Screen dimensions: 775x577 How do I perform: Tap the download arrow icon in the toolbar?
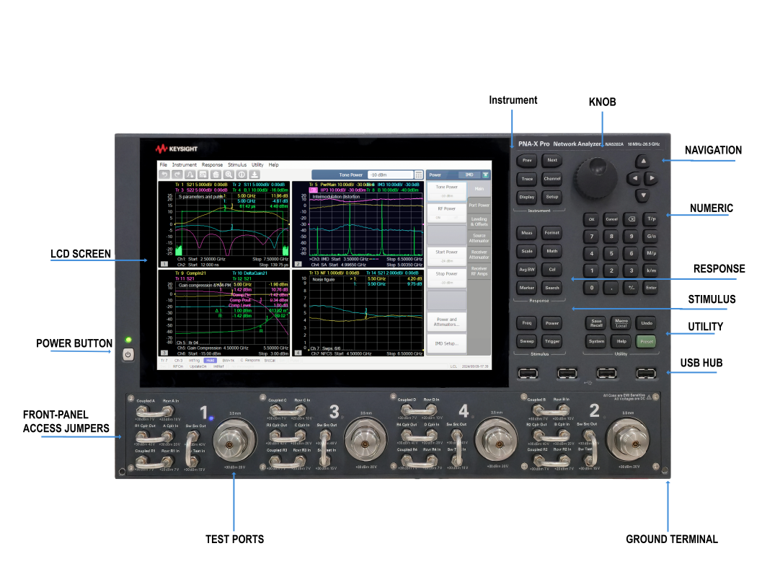click(x=254, y=175)
